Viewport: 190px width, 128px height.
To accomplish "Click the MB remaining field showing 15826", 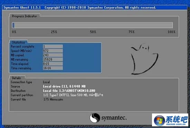I will (53, 59).
